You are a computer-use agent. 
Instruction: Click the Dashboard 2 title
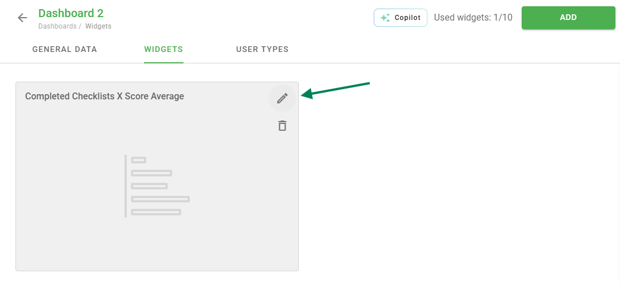click(71, 13)
